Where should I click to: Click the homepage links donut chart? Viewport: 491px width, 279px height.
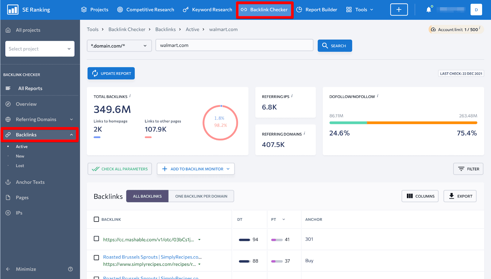click(x=220, y=122)
